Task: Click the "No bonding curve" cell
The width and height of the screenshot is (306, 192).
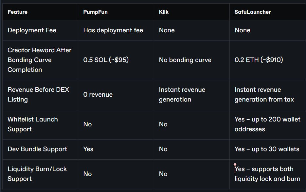Action: pos(185,60)
